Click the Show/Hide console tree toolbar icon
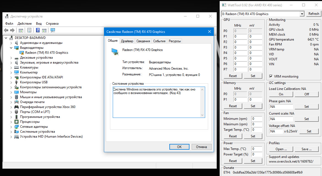The height and width of the screenshot is (176, 322). [x=21, y=30]
